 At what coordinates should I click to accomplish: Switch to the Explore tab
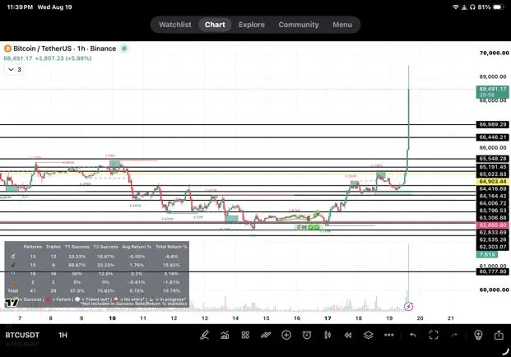click(x=252, y=25)
